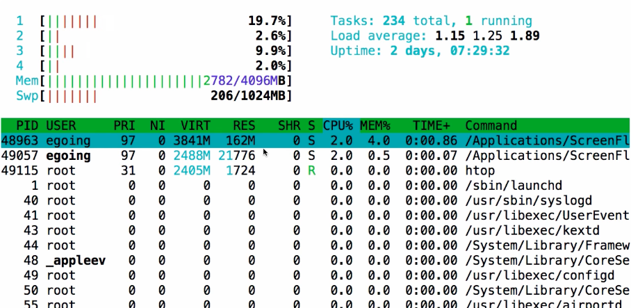The image size is (631, 308).
Task: Click the 0.5 MEM% value
Action: pyautogui.click(x=379, y=156)
